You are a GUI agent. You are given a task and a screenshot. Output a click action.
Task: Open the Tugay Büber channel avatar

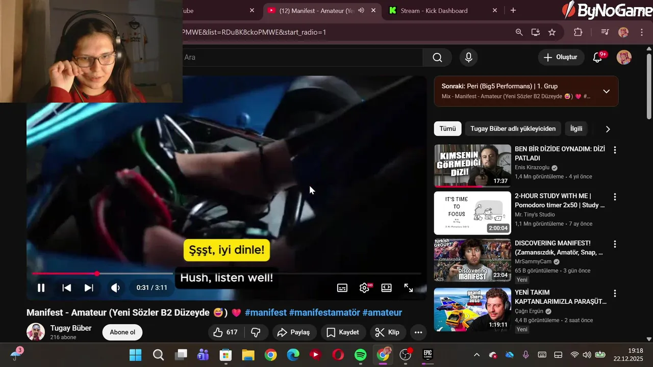[x=36, y=332]
